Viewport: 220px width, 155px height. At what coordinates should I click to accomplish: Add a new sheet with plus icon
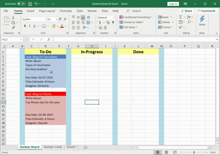tap(85, 147)
